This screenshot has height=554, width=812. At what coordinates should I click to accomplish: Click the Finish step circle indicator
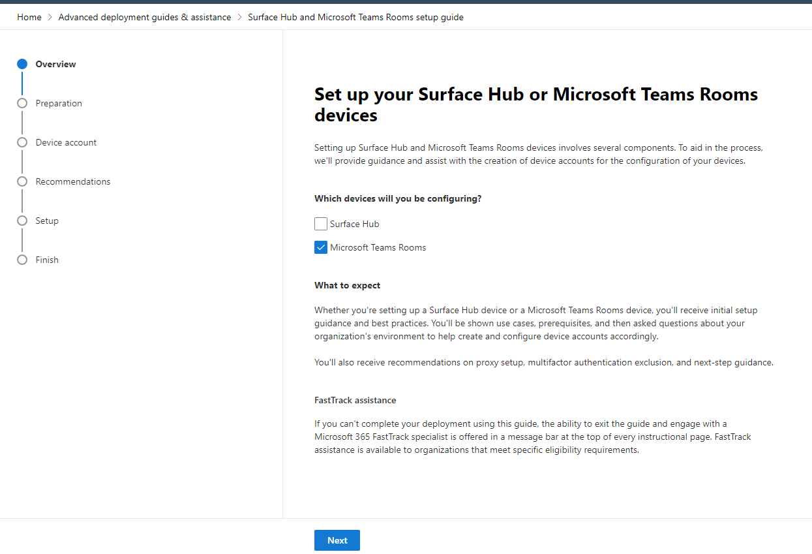22,260
